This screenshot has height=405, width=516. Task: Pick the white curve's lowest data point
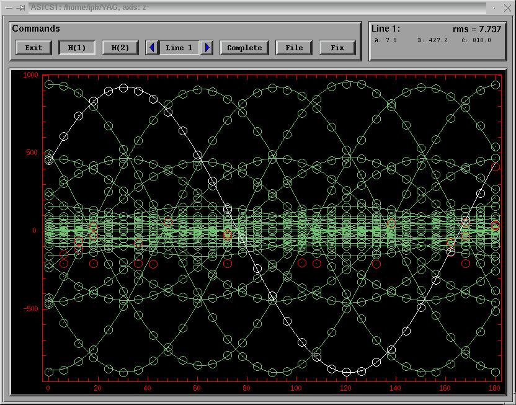coord(347,372)
